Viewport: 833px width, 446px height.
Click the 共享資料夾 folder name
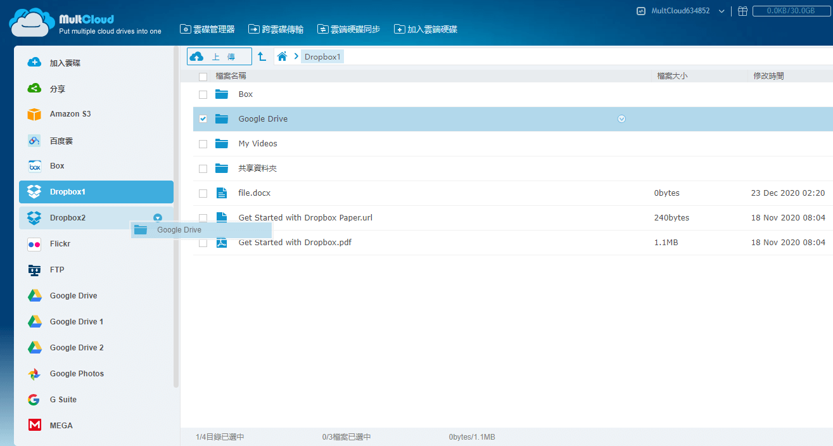pos(258,169)
